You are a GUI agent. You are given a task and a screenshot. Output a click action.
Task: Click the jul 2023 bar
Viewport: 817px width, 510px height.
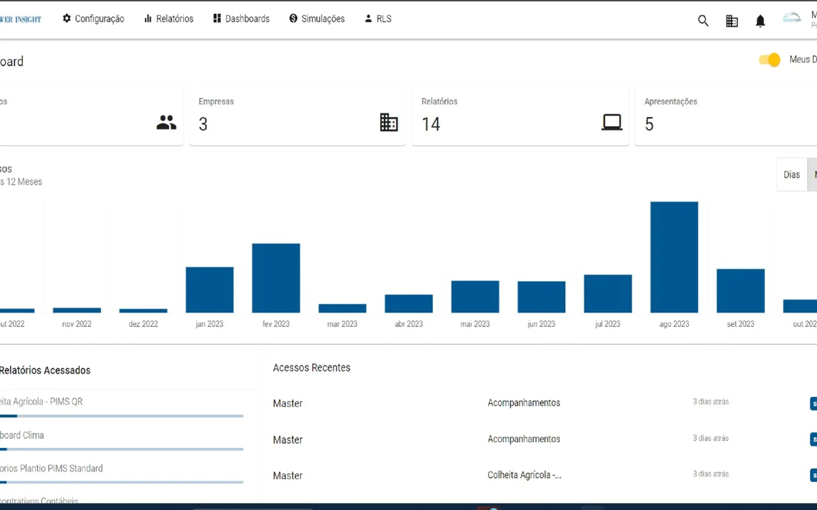608,294
